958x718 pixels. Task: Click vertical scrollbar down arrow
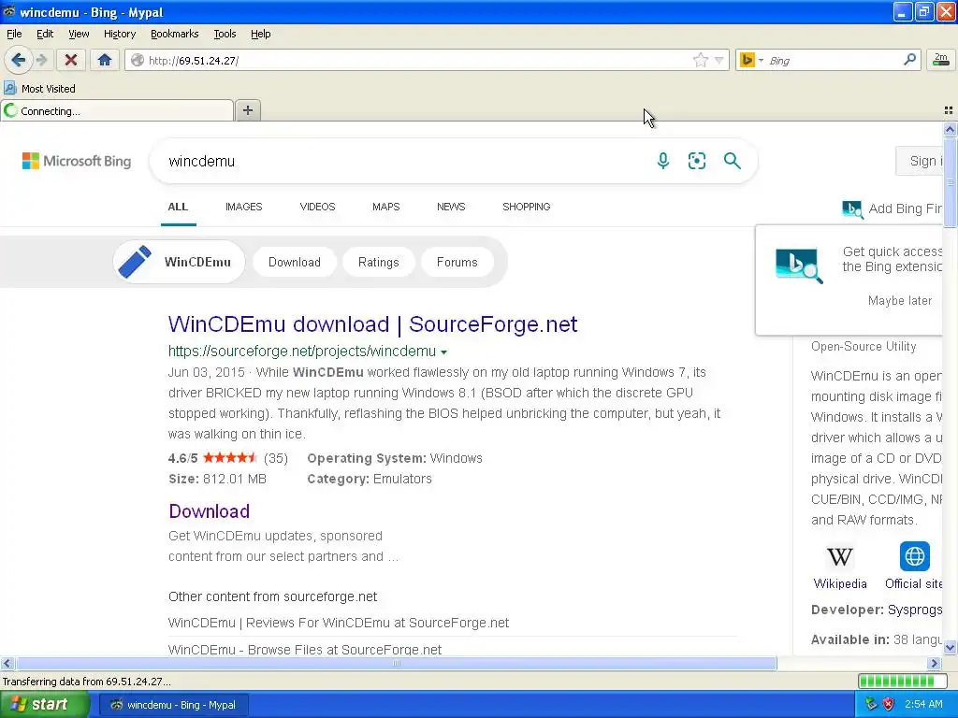[x=951, y=647]
